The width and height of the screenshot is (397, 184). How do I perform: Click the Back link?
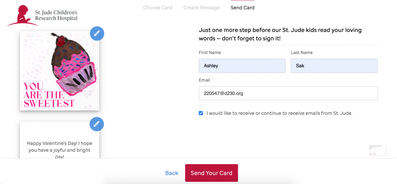(x=172, y=173)
